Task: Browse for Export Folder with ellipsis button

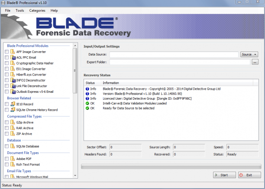Action: pyautogui.click(x=255, y=62)
